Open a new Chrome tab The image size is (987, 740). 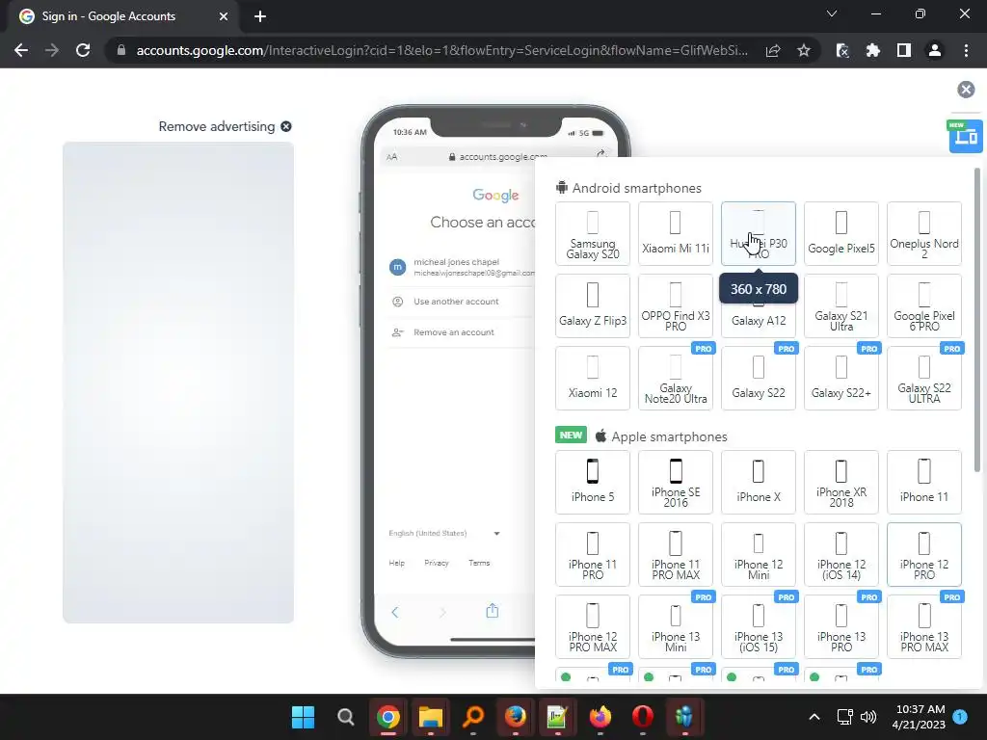[x=260, y=16]
